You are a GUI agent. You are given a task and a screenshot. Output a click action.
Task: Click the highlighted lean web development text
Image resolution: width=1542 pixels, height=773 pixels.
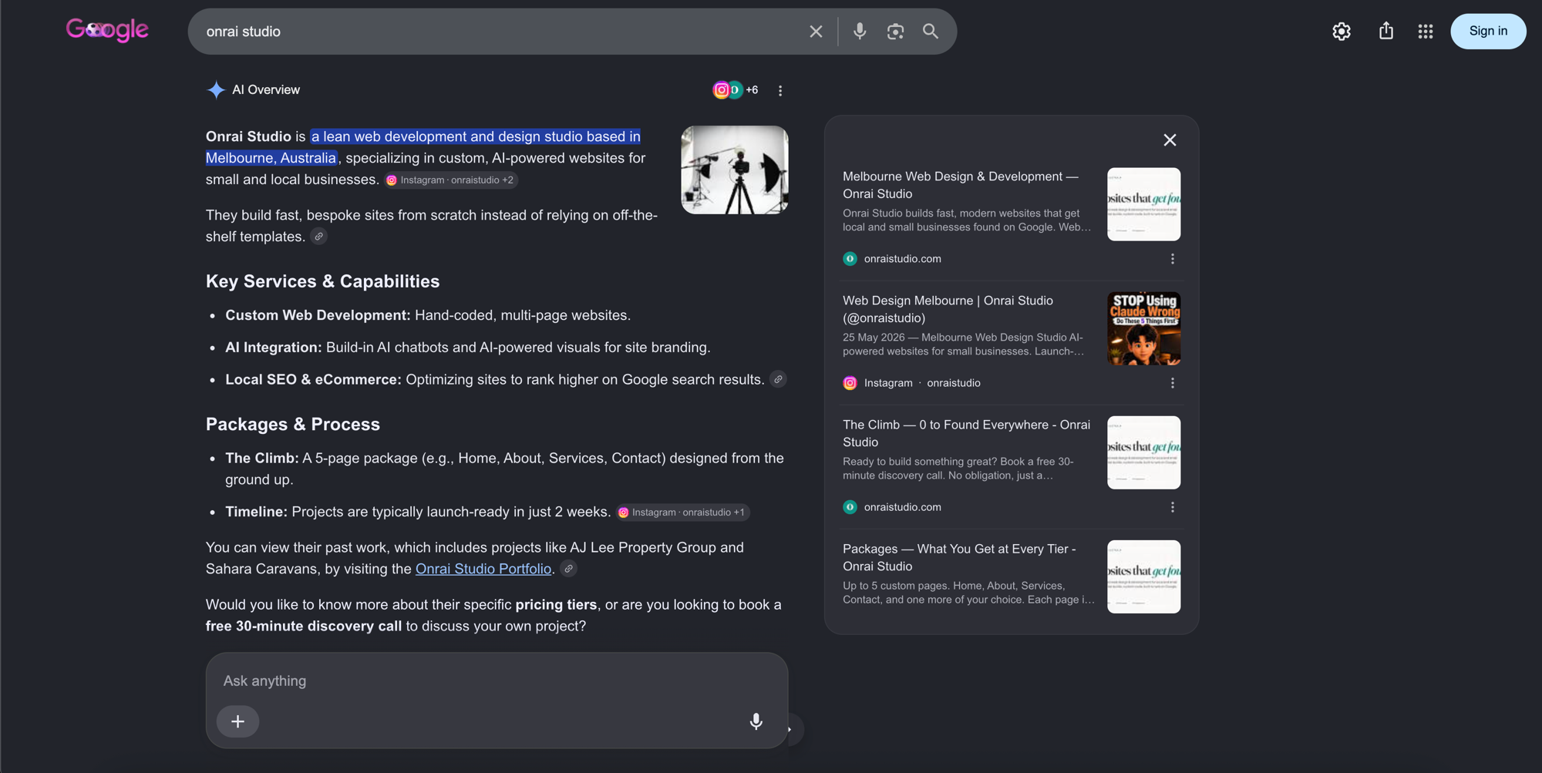423,147
